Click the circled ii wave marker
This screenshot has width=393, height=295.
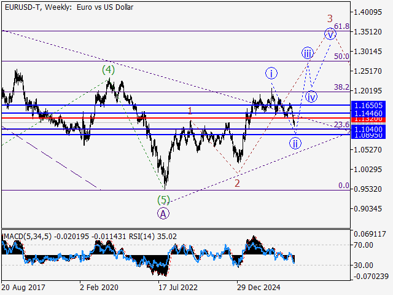point(295,144)
